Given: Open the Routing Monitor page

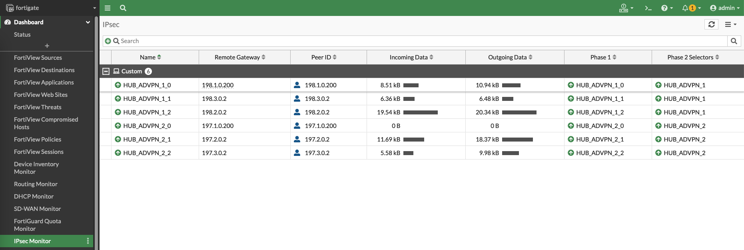Looking at the screenshot, I should coord(36,184).
